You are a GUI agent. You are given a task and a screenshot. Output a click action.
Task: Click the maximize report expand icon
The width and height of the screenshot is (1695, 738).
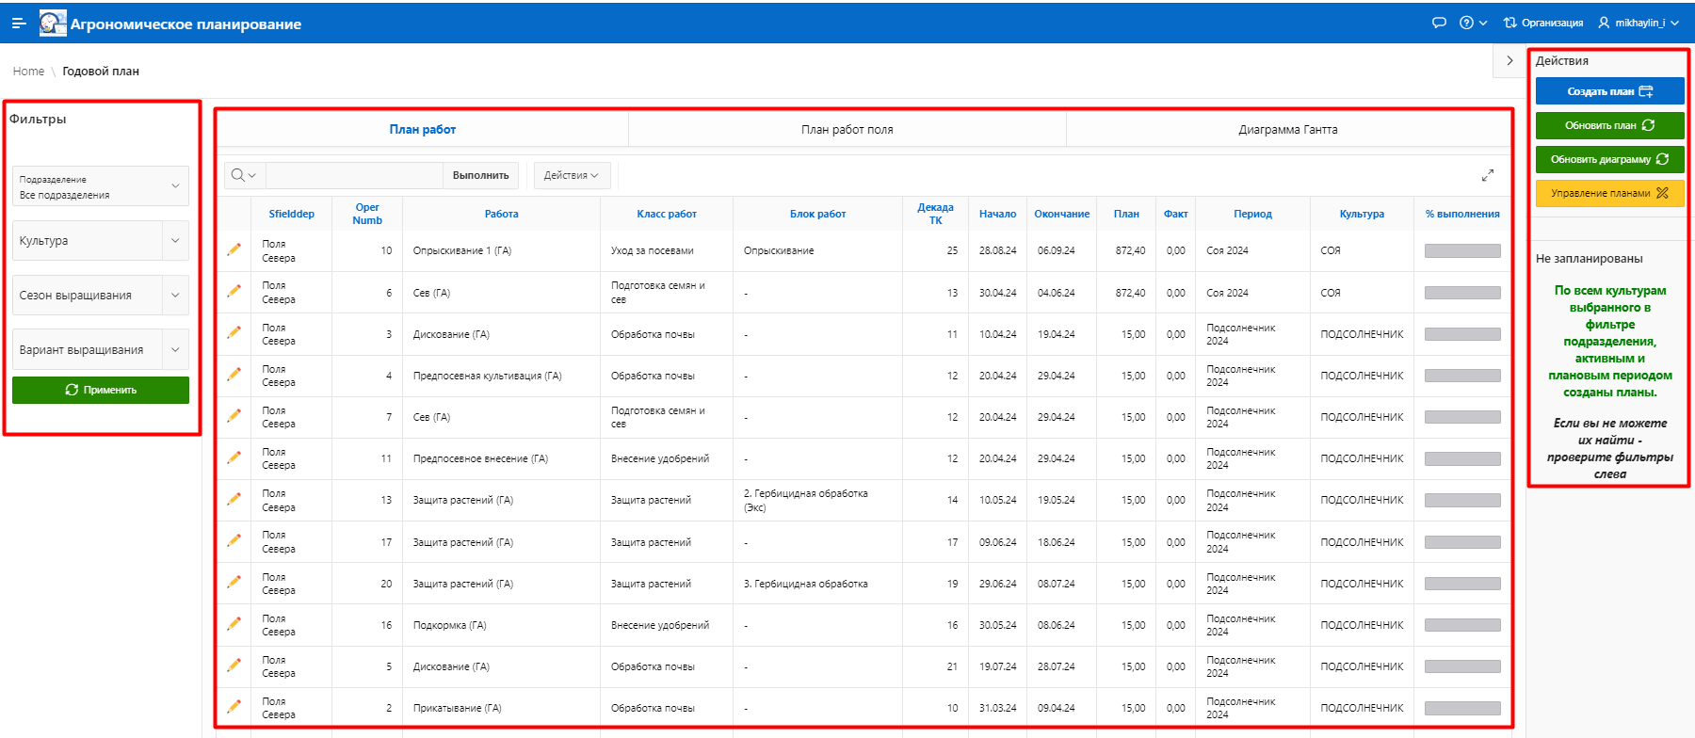[1488, 175]
